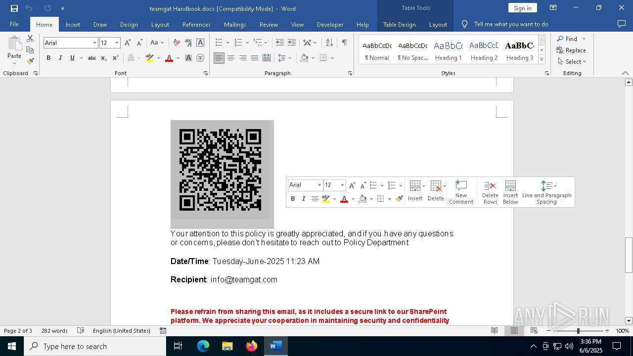Expand Line and Paragraph Spacing in mini toolbar
Image resolution: width=633 pixels, height=356 pixels.
point(546,192)
